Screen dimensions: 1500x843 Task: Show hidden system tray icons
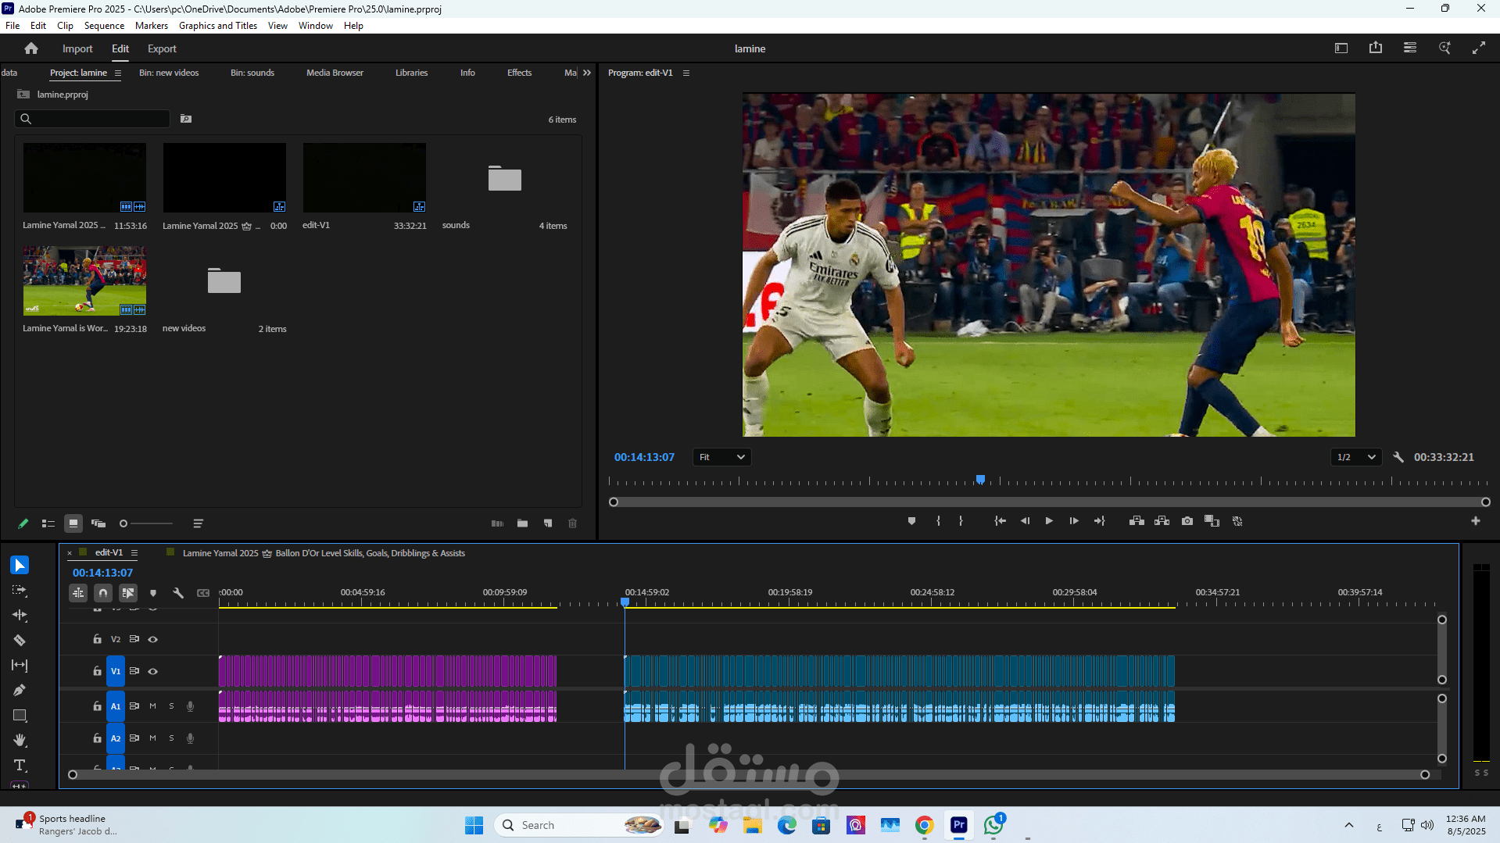pyautogui.click(x=1349, y=825)
